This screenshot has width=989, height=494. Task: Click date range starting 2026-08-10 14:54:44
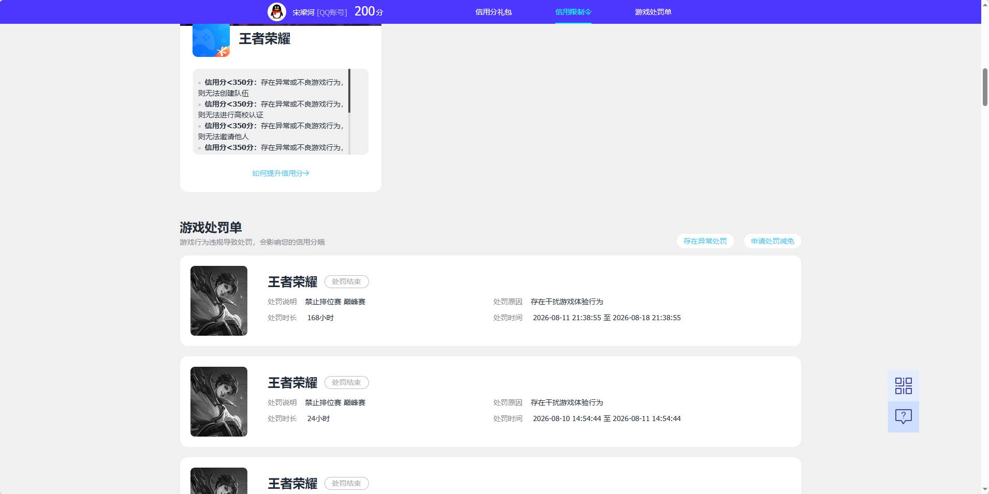pos(607,418)
